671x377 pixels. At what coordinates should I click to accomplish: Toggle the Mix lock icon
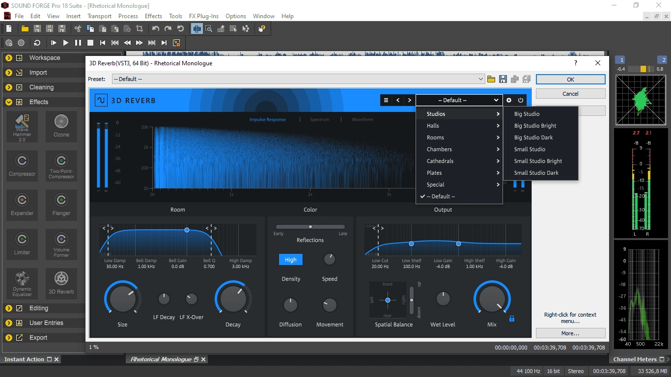tap(512, 319)
